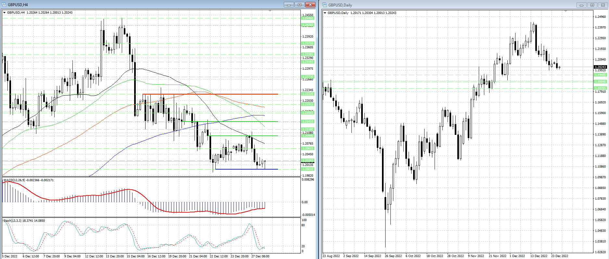Minimize the GBPUSD,H4 chart window
This screenshot has height=259, width=609.
(288, 5)
